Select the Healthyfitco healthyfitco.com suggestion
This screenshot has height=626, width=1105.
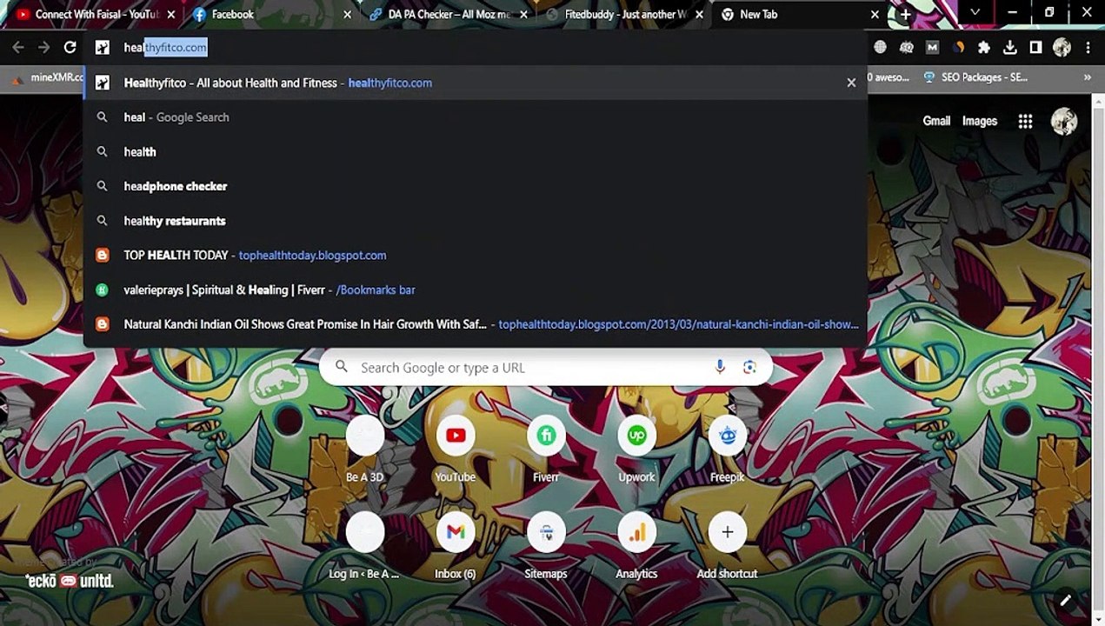[x=476, y=83]
